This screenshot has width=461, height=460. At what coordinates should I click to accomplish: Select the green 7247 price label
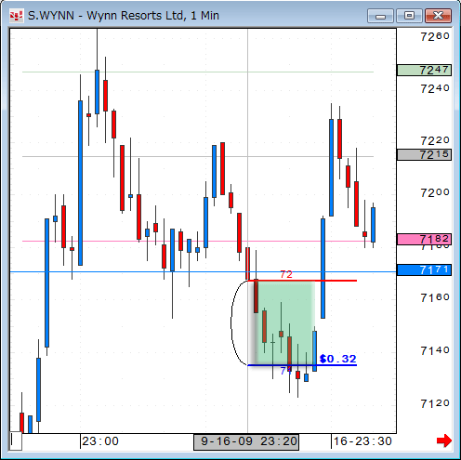pyautogui.click(x=424, y=71)
